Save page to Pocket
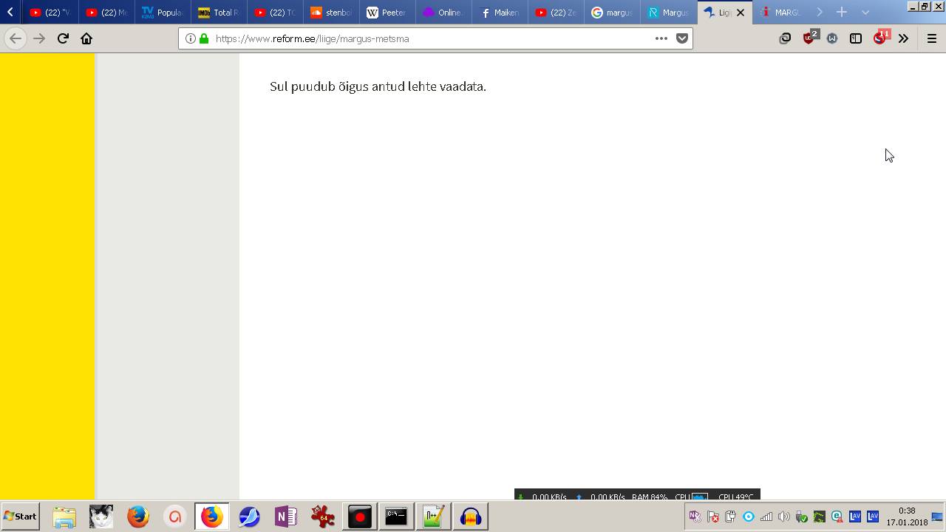Screen dimensions: 946x532 click(682, 38)
